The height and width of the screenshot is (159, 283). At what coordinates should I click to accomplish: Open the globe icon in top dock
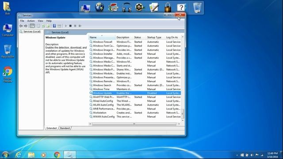99,8
